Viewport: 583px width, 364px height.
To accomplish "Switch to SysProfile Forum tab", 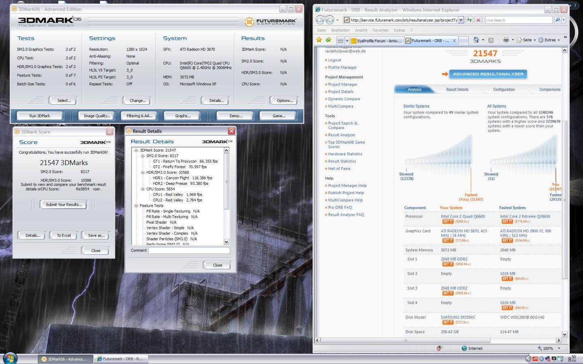I will pyautogui.click(x=377, y=40).
